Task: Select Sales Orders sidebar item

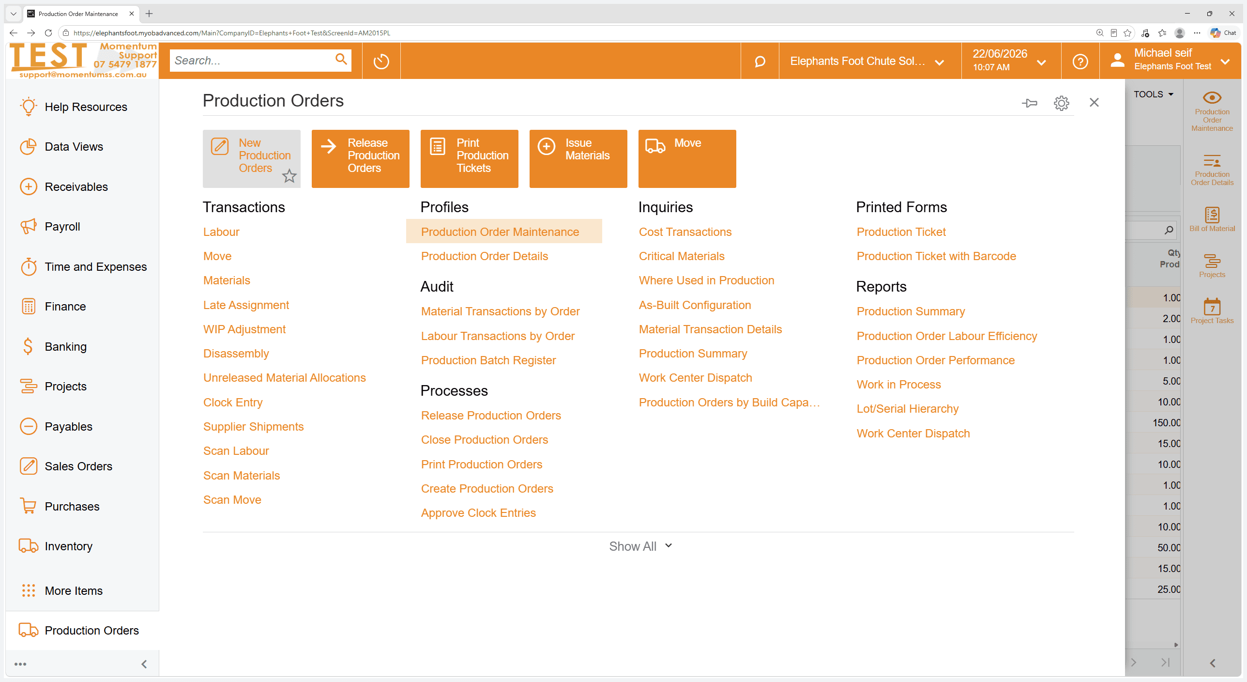Action: [82, 466]
